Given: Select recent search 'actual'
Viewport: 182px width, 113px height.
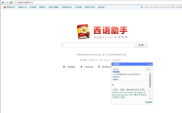Looking at the screenshot, I should [106, 60].
